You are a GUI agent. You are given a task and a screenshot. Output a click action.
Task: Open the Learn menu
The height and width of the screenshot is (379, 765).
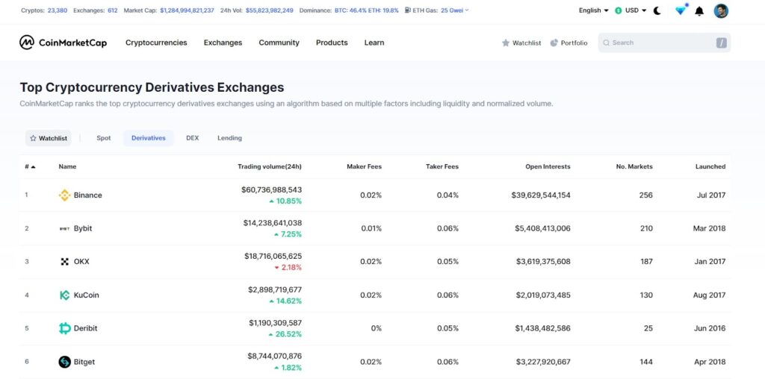(x=374, y=43)
